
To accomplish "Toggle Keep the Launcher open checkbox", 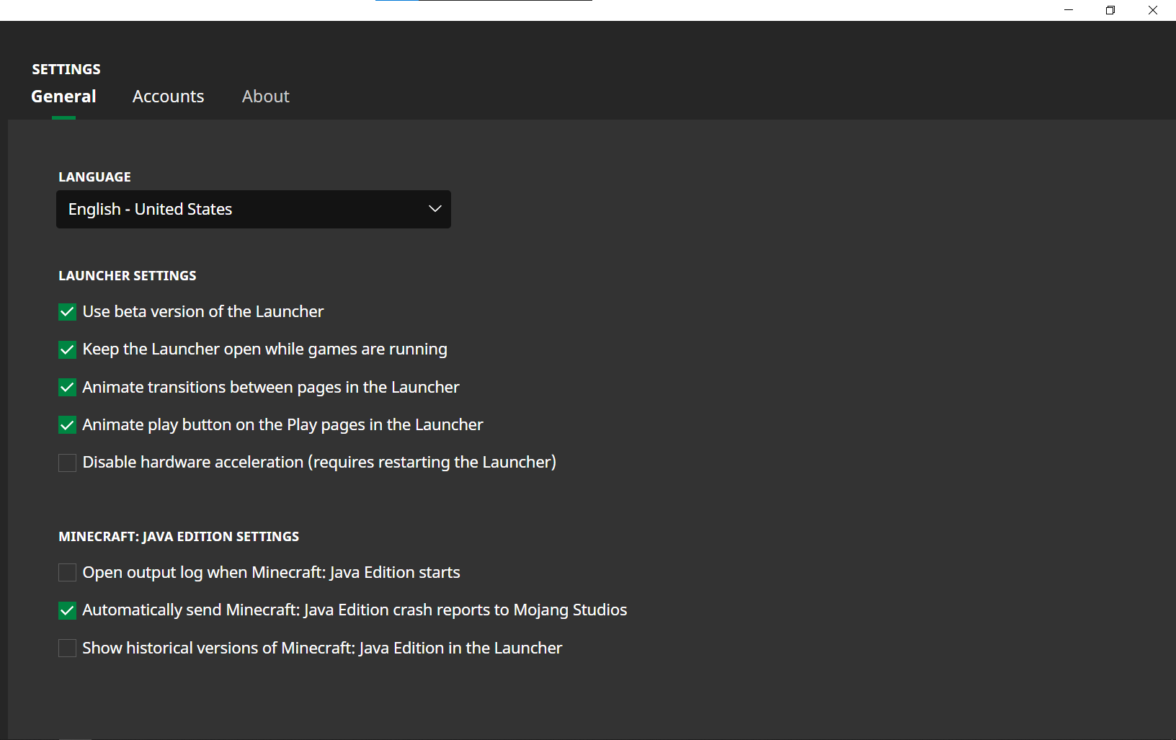I will click(x=67, y=349).
